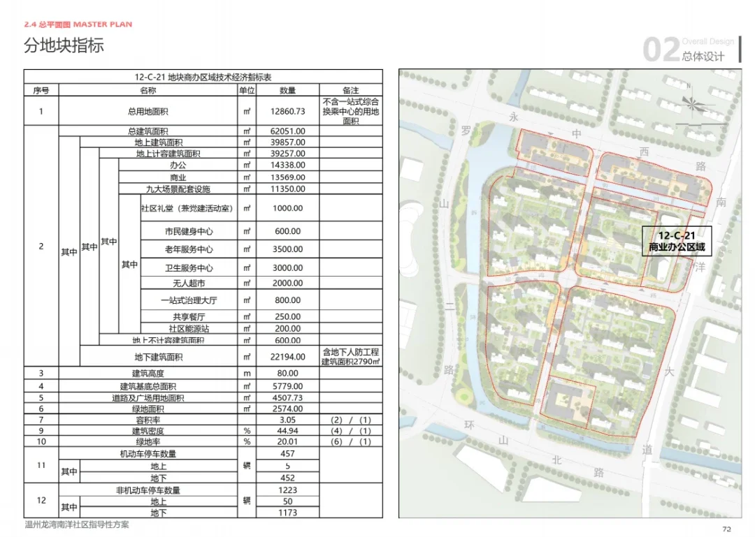
Task: Click the page number '72'
Action: point(726,529)
